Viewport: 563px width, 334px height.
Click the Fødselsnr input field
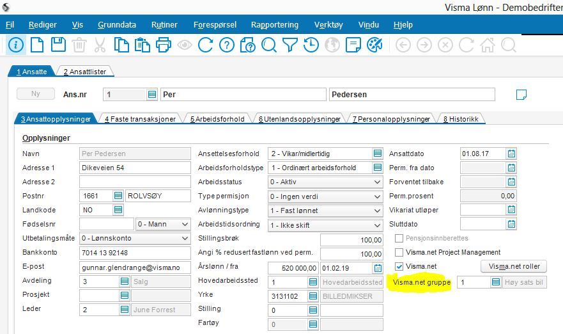pos(107,224)
